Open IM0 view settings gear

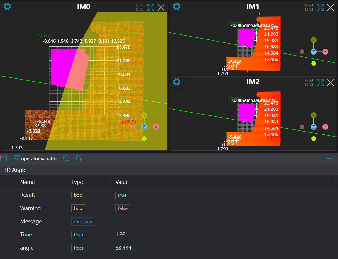[7, 6]
